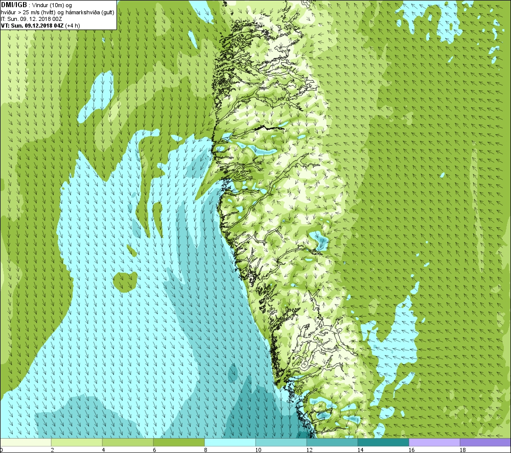Click the 'IT: Sun. 09.12.2018 00Z' line
The width and height of the screenshot is (511, 453).
click(x=31, y=19)
